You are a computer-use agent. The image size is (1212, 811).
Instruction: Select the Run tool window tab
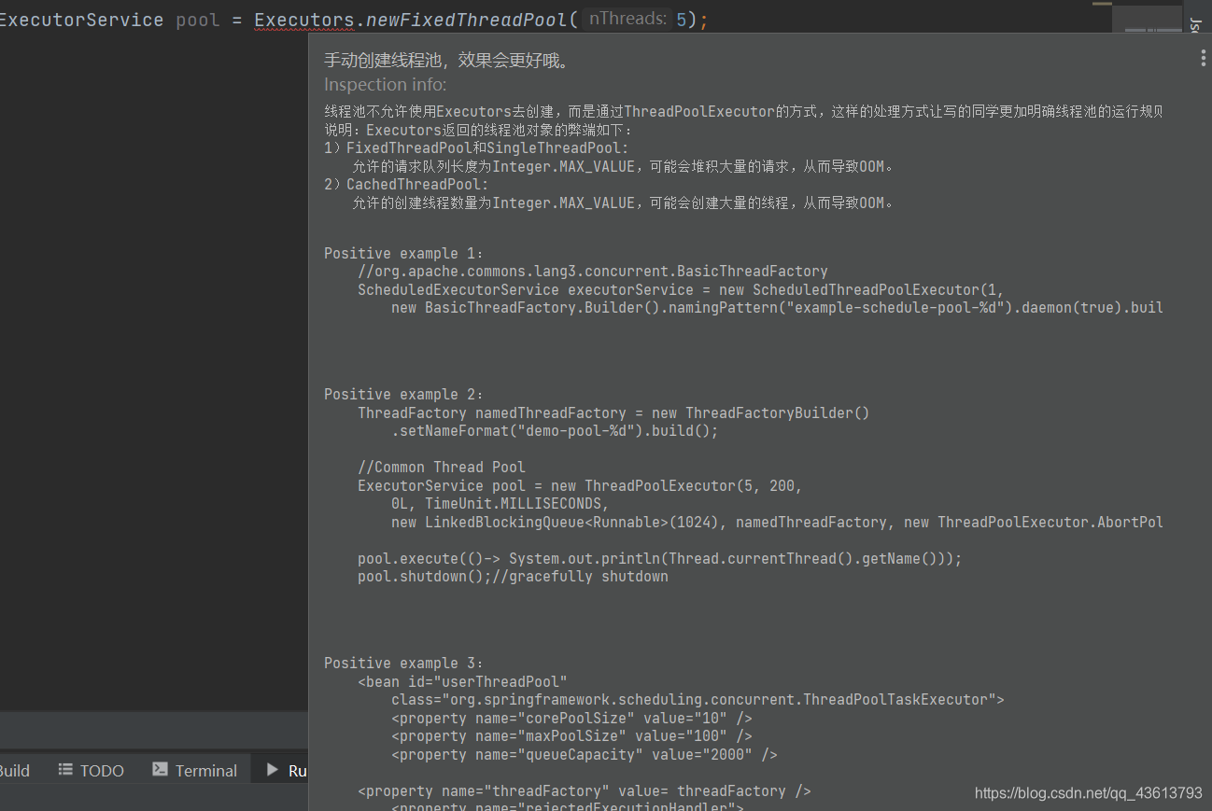tap(286, 771)
